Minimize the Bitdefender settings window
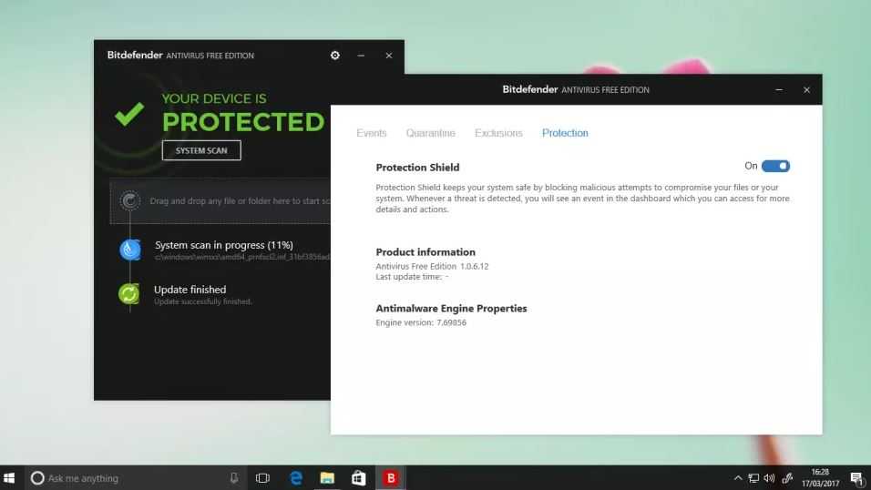 click(x=779, y=90)
